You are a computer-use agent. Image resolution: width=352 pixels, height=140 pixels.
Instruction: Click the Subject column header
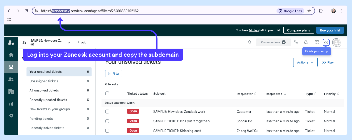(x=159, y=94)
